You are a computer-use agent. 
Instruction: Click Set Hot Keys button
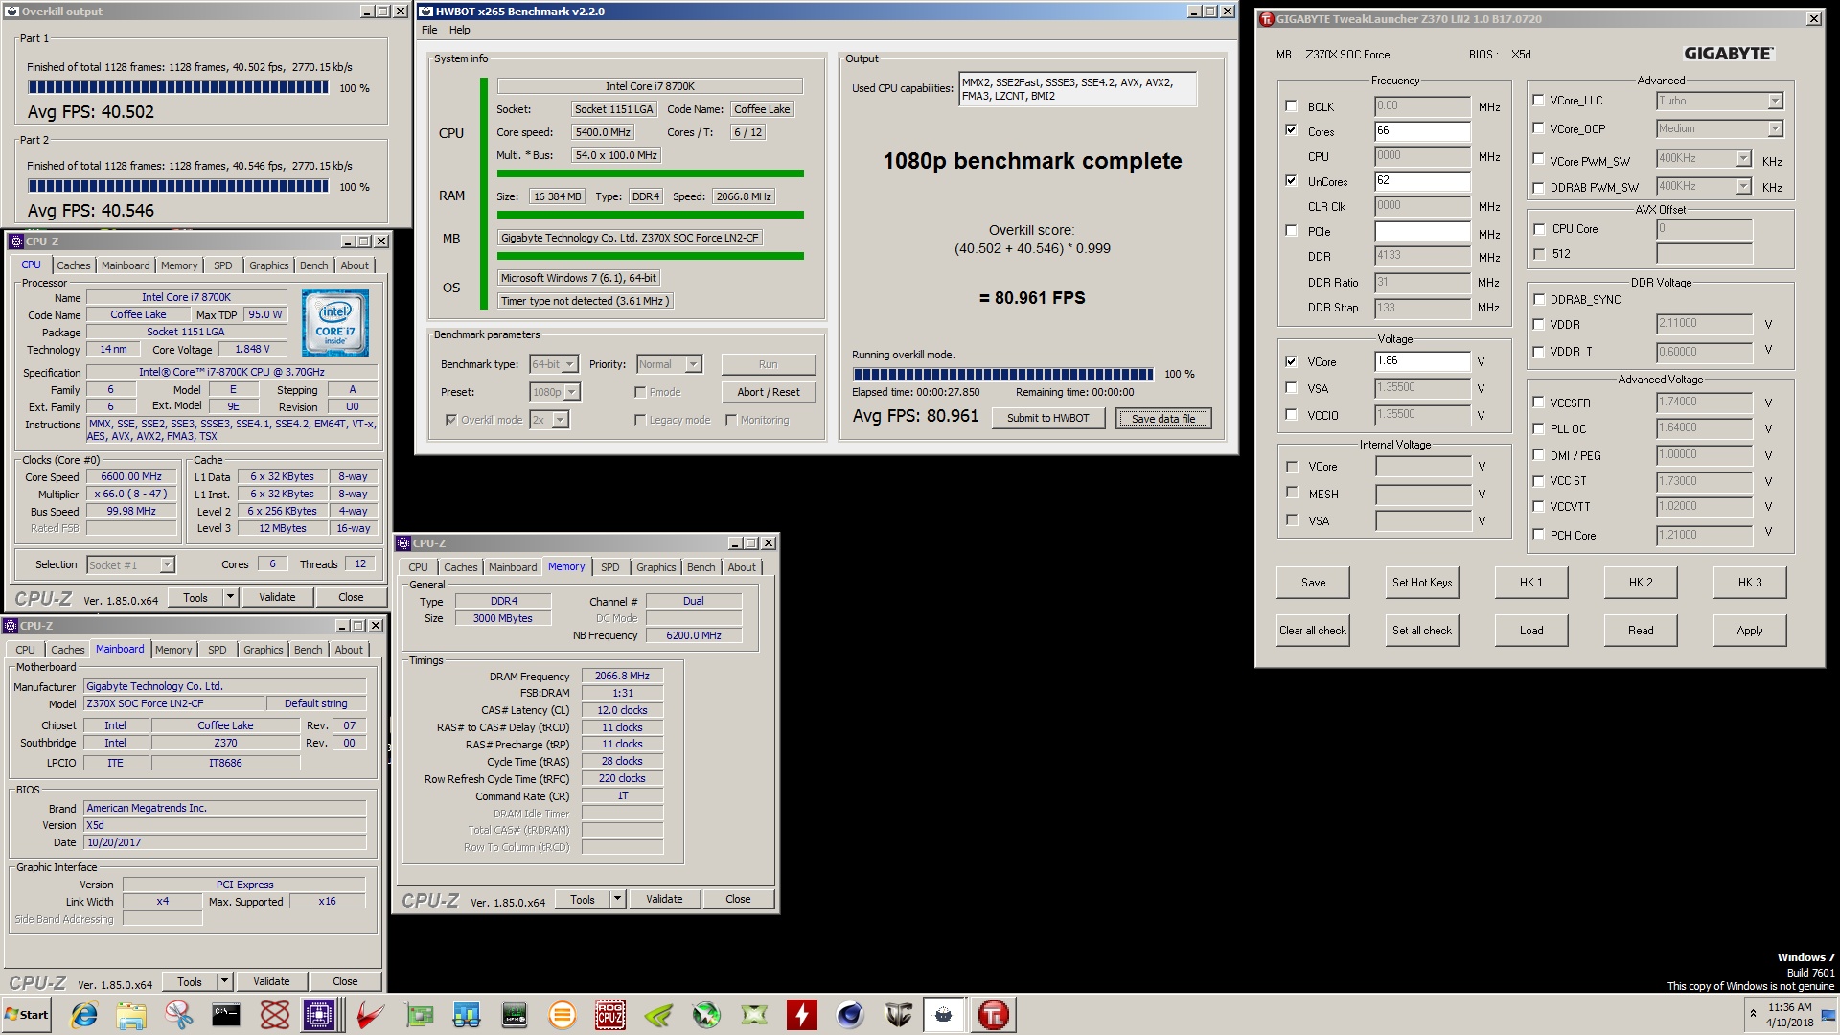pyautogui.click(x=1422, y=583)
